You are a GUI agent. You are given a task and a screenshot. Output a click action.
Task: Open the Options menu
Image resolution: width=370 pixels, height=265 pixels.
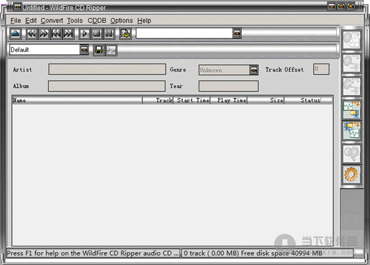(x=121, y=20)
